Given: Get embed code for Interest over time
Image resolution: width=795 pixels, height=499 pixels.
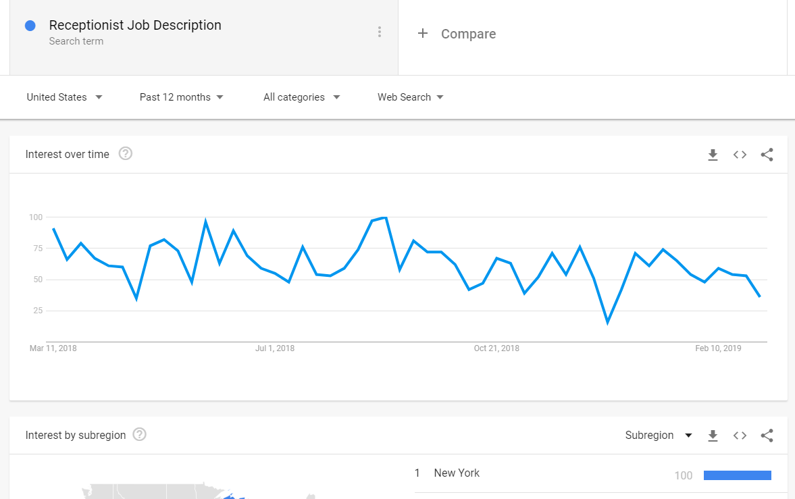Looking at the screenshot, I should click(740, 155).
